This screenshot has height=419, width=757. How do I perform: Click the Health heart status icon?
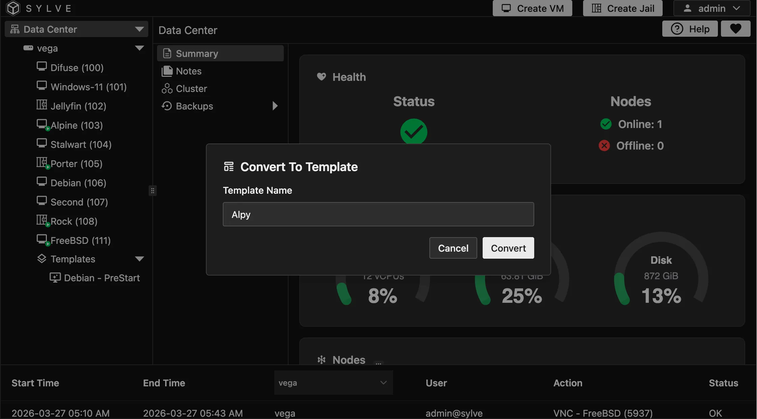coord(321,76)
